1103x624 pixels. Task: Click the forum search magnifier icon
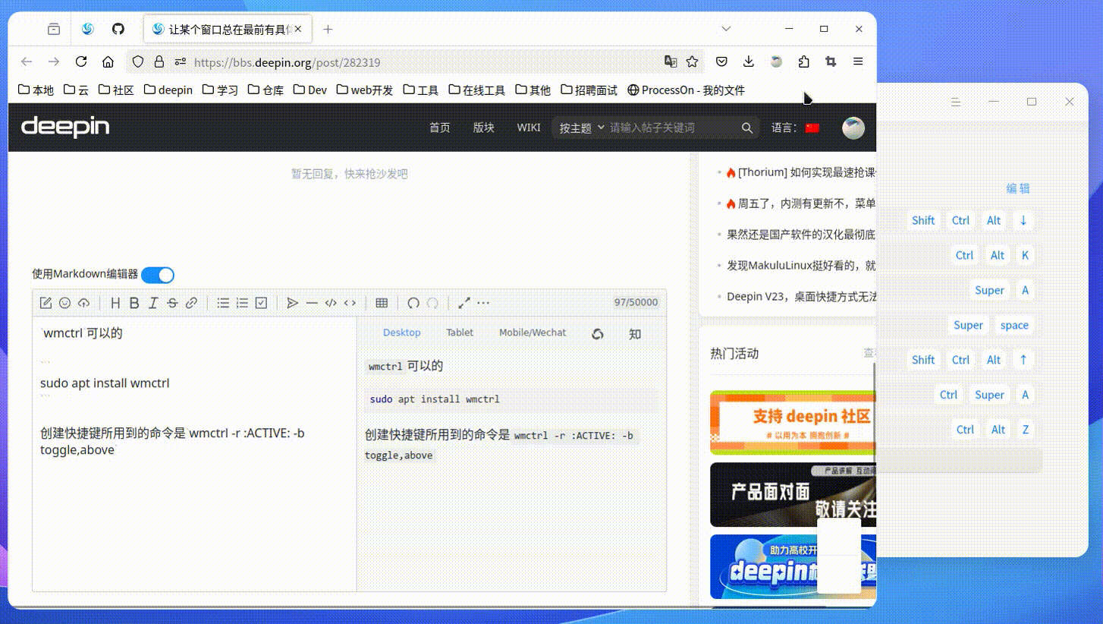747,128
